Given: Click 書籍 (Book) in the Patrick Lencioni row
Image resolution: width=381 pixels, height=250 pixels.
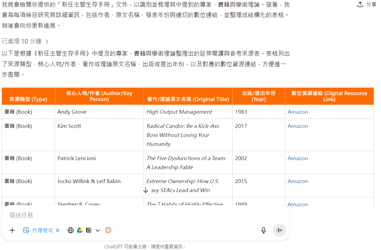Looking at the screenshot, I should click(18, 158).
